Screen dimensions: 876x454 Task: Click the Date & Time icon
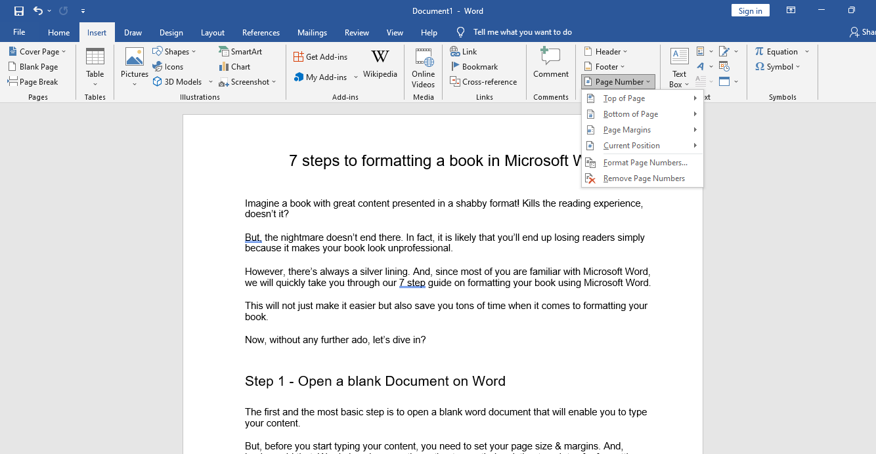pyautogui.click(x=724, y=66)
